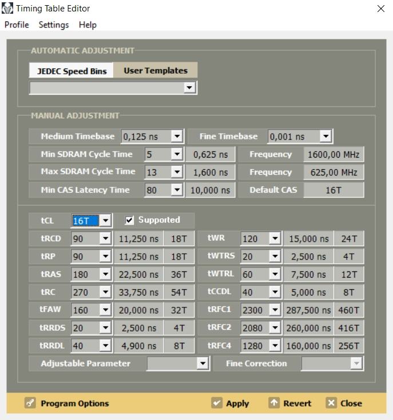Click the Program Options button
393x420 pixels.
(67, 403)
